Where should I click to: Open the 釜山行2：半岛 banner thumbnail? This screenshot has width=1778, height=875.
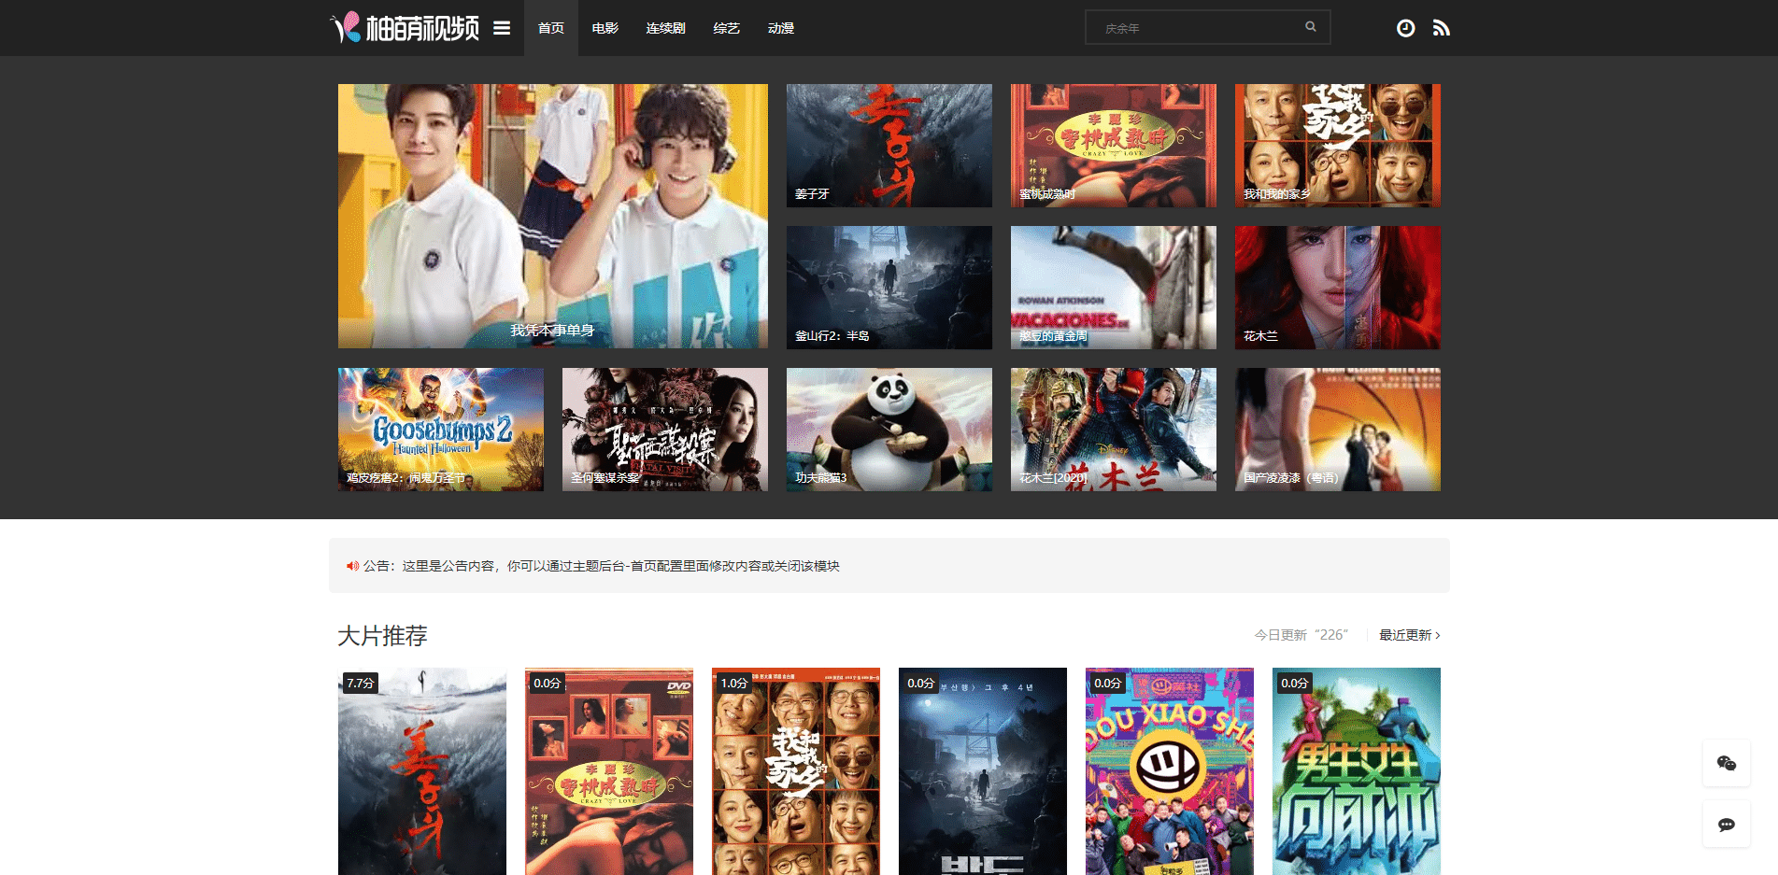point(889,288)
